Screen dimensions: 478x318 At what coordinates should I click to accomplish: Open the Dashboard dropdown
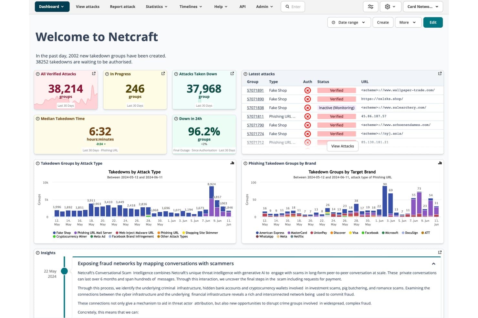(x=52, y=7)
